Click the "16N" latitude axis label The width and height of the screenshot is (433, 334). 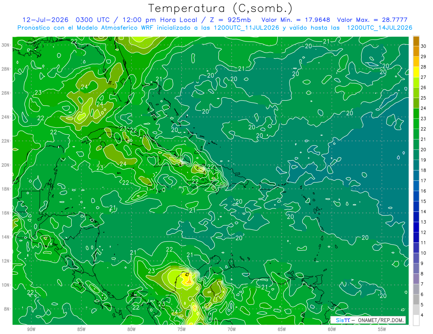pyautogui.click(x=6, y=213)
